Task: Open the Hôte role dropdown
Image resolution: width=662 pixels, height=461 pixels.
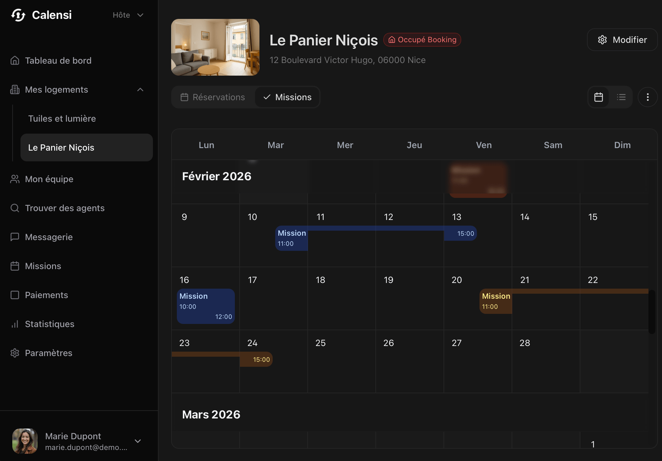Action: pyautogui.click(x=128, y=15)
